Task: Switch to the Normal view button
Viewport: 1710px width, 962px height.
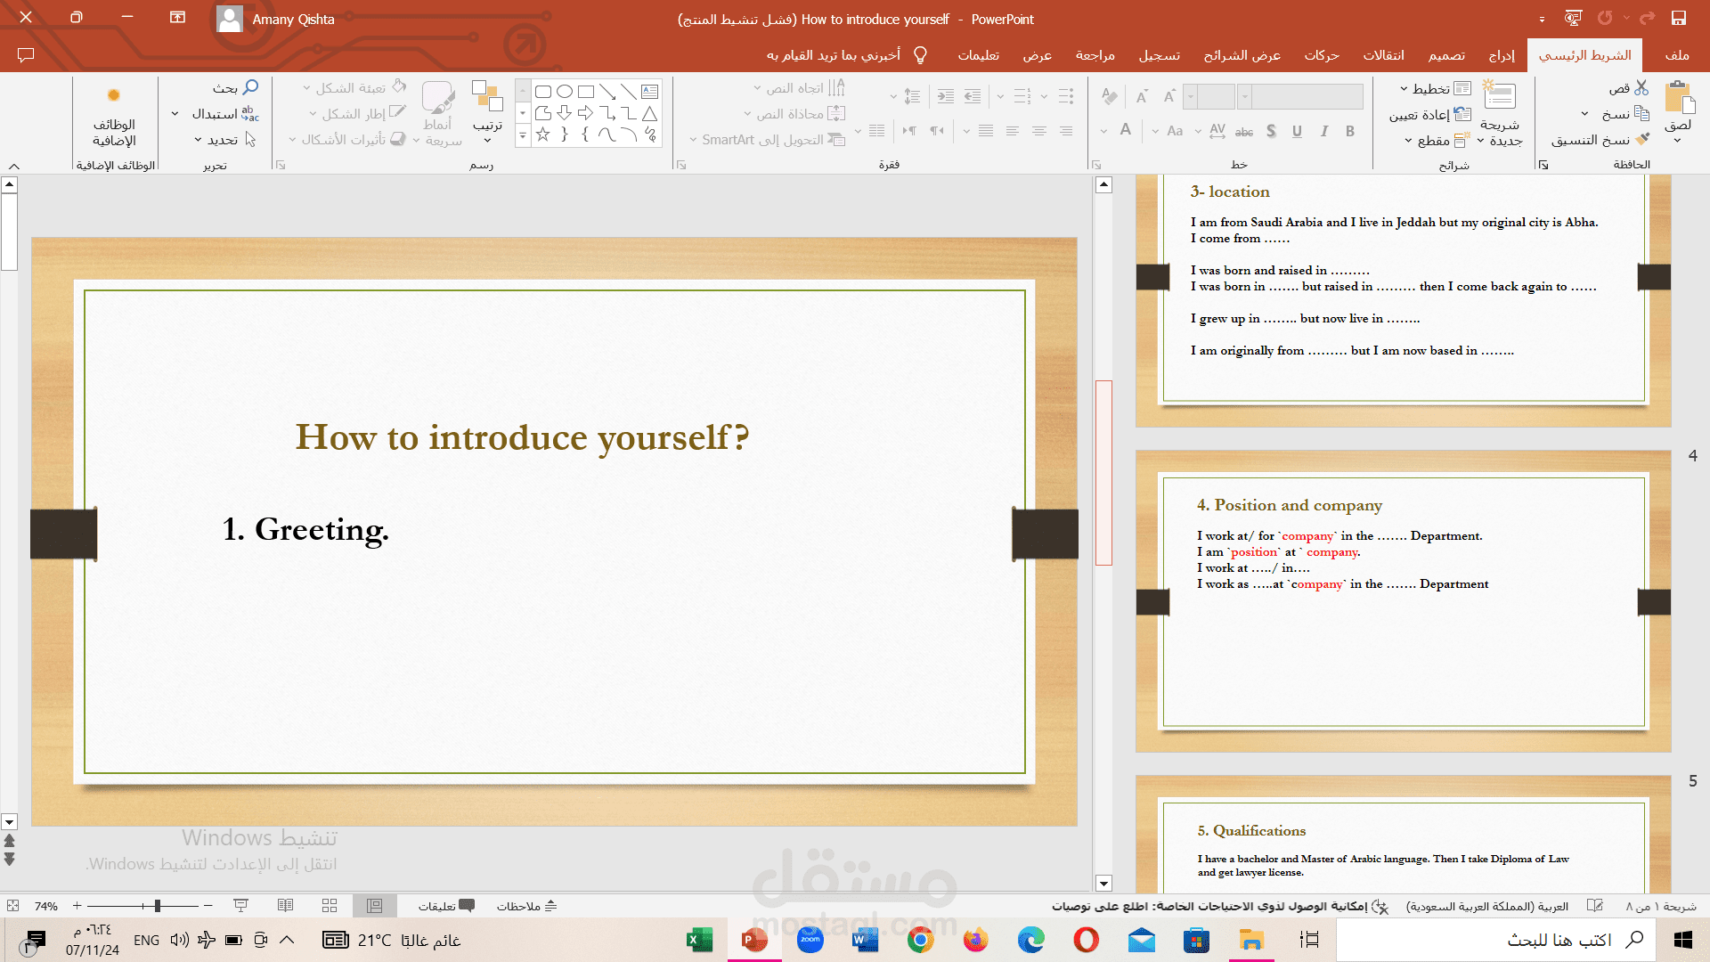Action: 375,906
